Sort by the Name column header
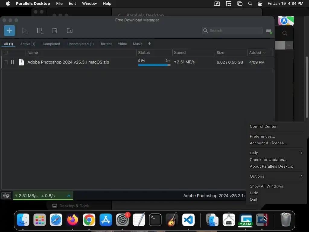This screenshot has width=309, height=232. pyautogui.click(x=81, y=53)
